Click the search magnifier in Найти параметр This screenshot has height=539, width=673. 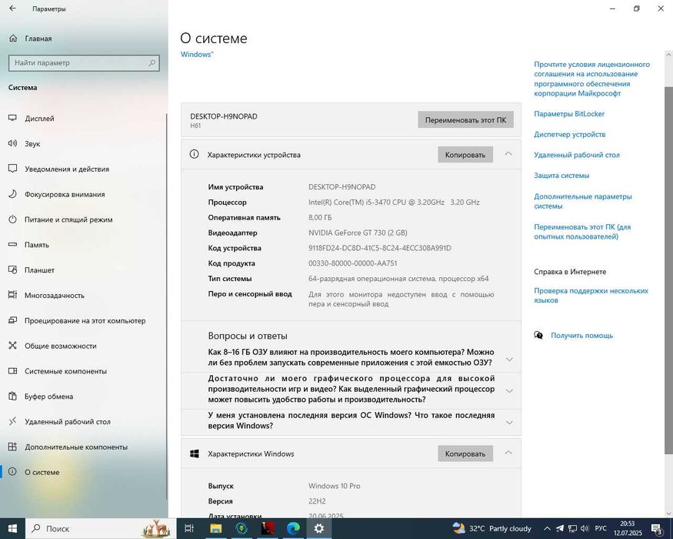point(152,62)
